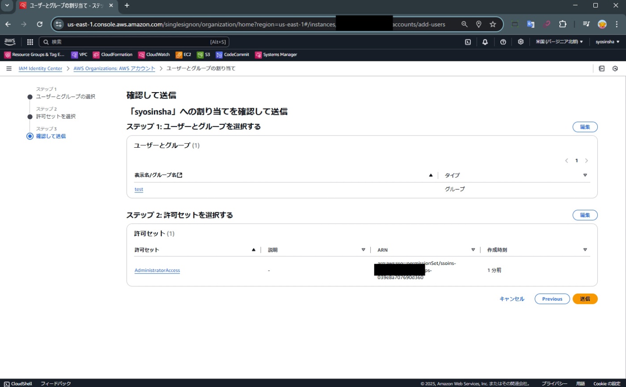The width and height of the screenshot is (626, 387).
Task: Go to previous page of users and groups
Action: pyautogui.click(x=567, y=161)
